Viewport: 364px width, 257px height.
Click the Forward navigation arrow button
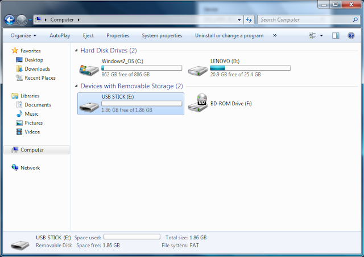tap(22, 20)
